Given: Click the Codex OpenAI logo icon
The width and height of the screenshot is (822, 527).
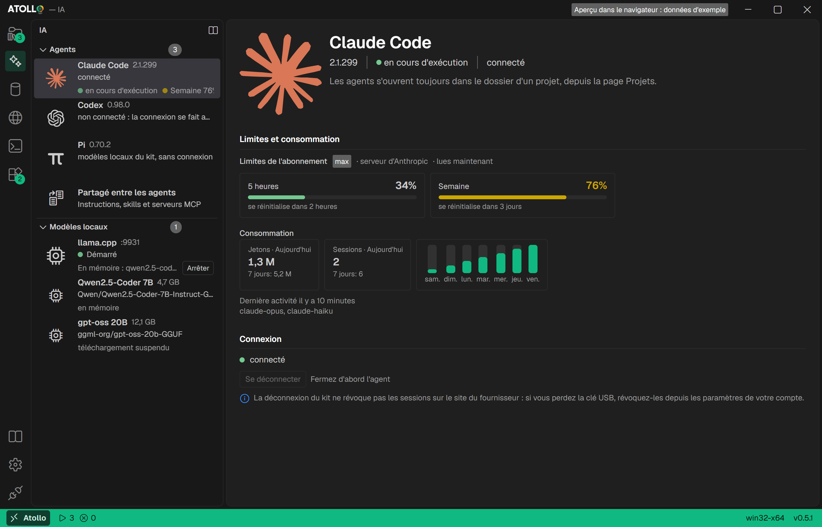Looking at the screenshot, I should tap(56, 118).
